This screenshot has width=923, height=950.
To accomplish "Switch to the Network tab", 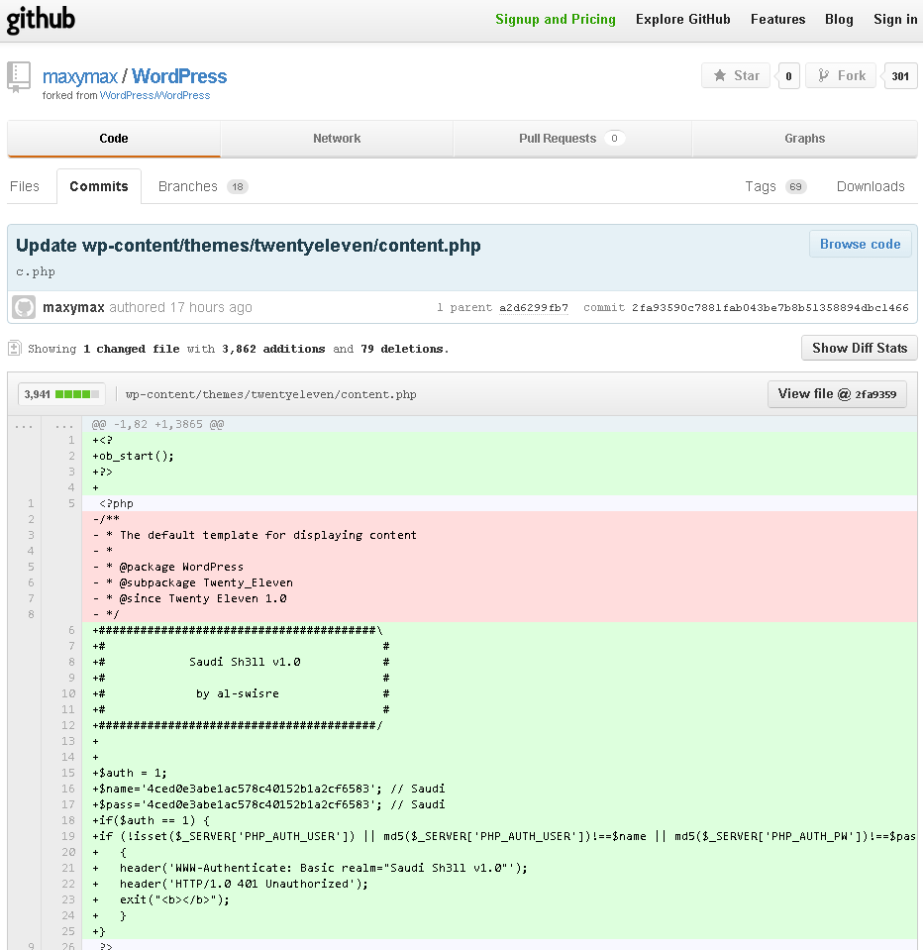I will click(x=337, y=138).
